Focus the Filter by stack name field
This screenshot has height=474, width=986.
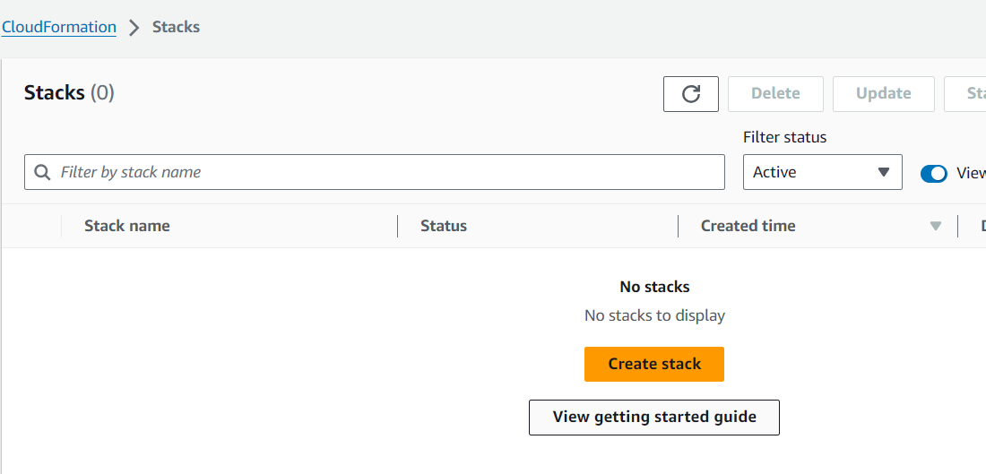385,172
